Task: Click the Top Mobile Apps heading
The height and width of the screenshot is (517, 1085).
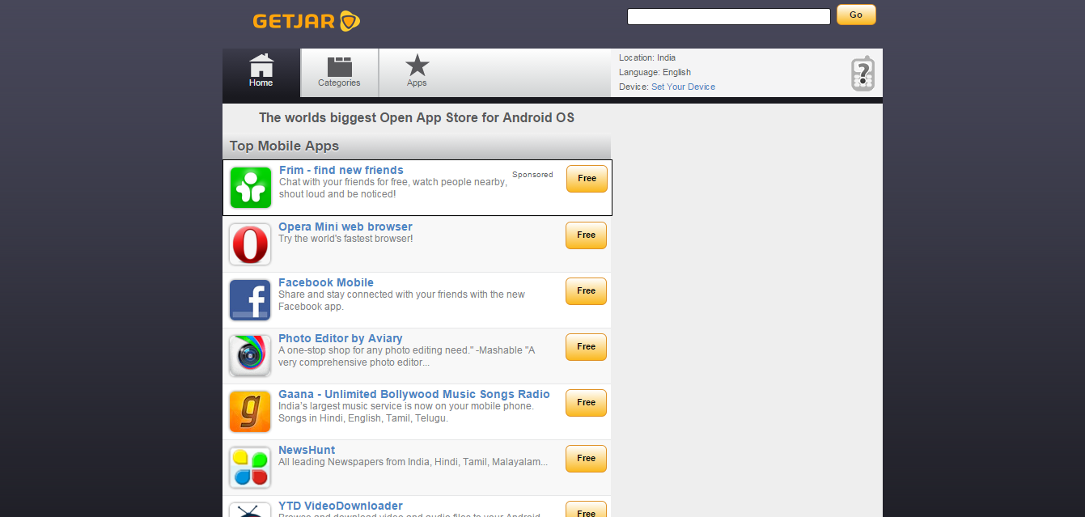Action: [x=284, y=146]
